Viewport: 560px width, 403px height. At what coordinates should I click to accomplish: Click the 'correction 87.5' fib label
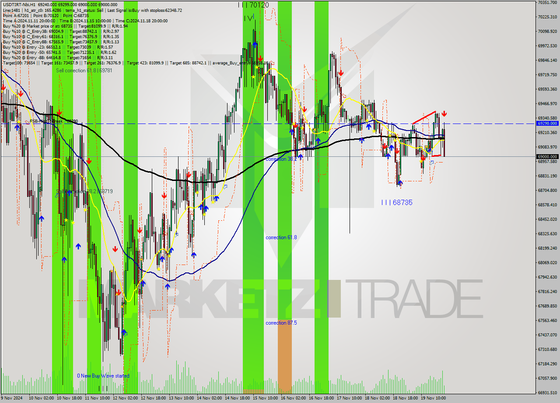[281, 323]
